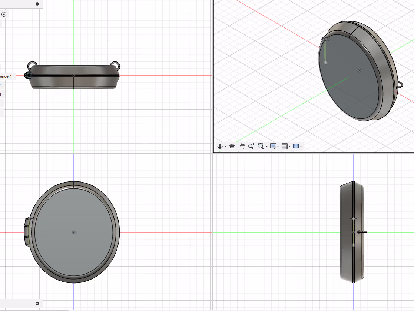Collapse the browser panel with minus button
This screenshot has height=311, width=414.
click(x=37, y=4)
